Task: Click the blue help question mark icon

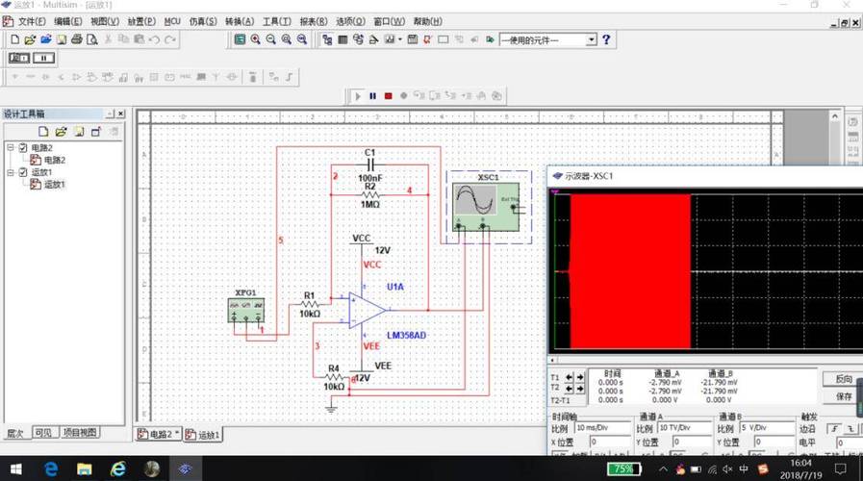Action: (x=606, y=39)
